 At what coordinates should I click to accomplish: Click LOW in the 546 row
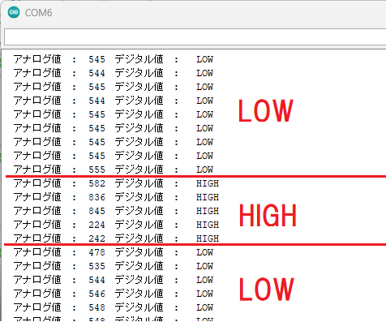pyautogui.click(x=204, y=294)
